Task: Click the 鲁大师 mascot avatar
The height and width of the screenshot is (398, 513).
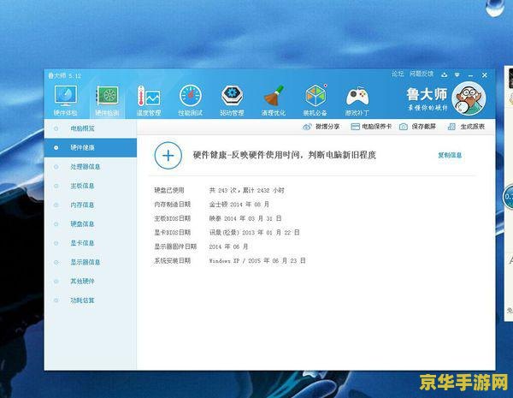Action: (x=469, y=98)
